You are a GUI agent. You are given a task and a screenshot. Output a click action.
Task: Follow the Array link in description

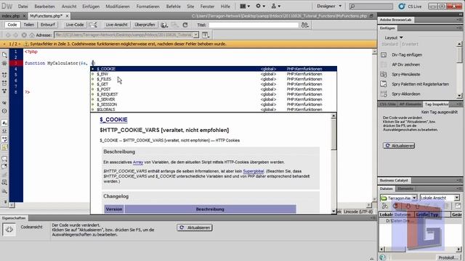[x=138, y=162]
